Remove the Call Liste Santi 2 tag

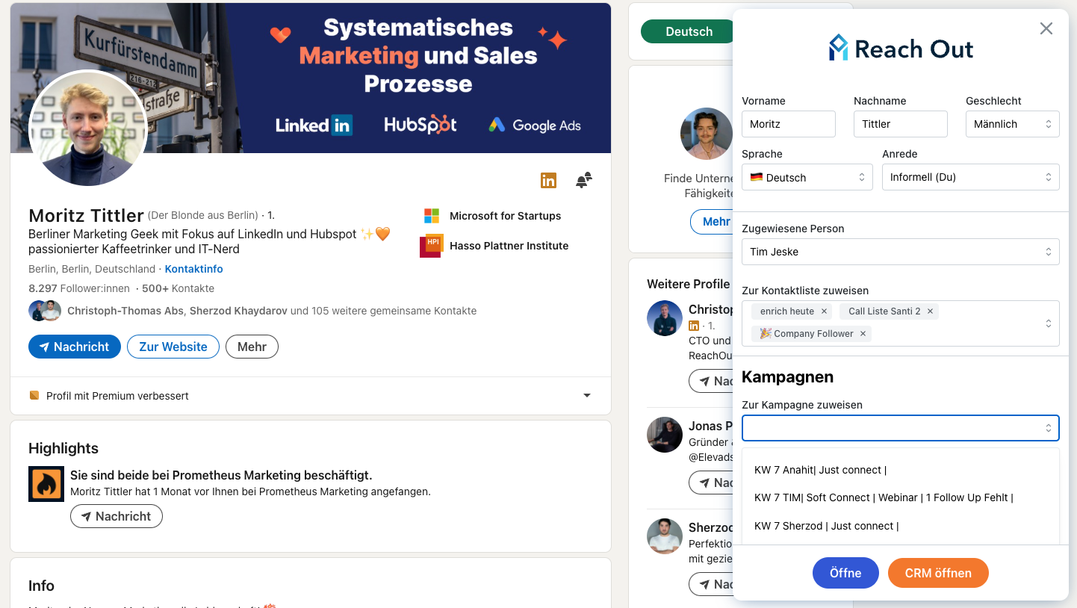tap(930, 311)
